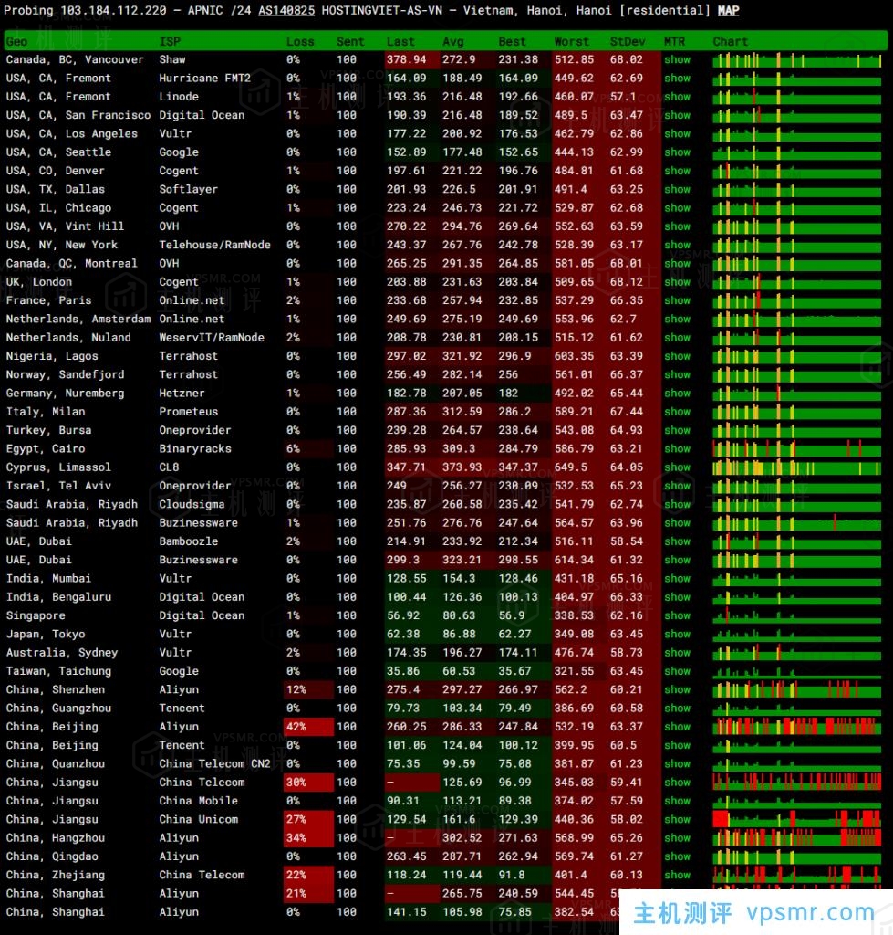Click the Worst column header
The image size is (893, 935).
(571, 41)
